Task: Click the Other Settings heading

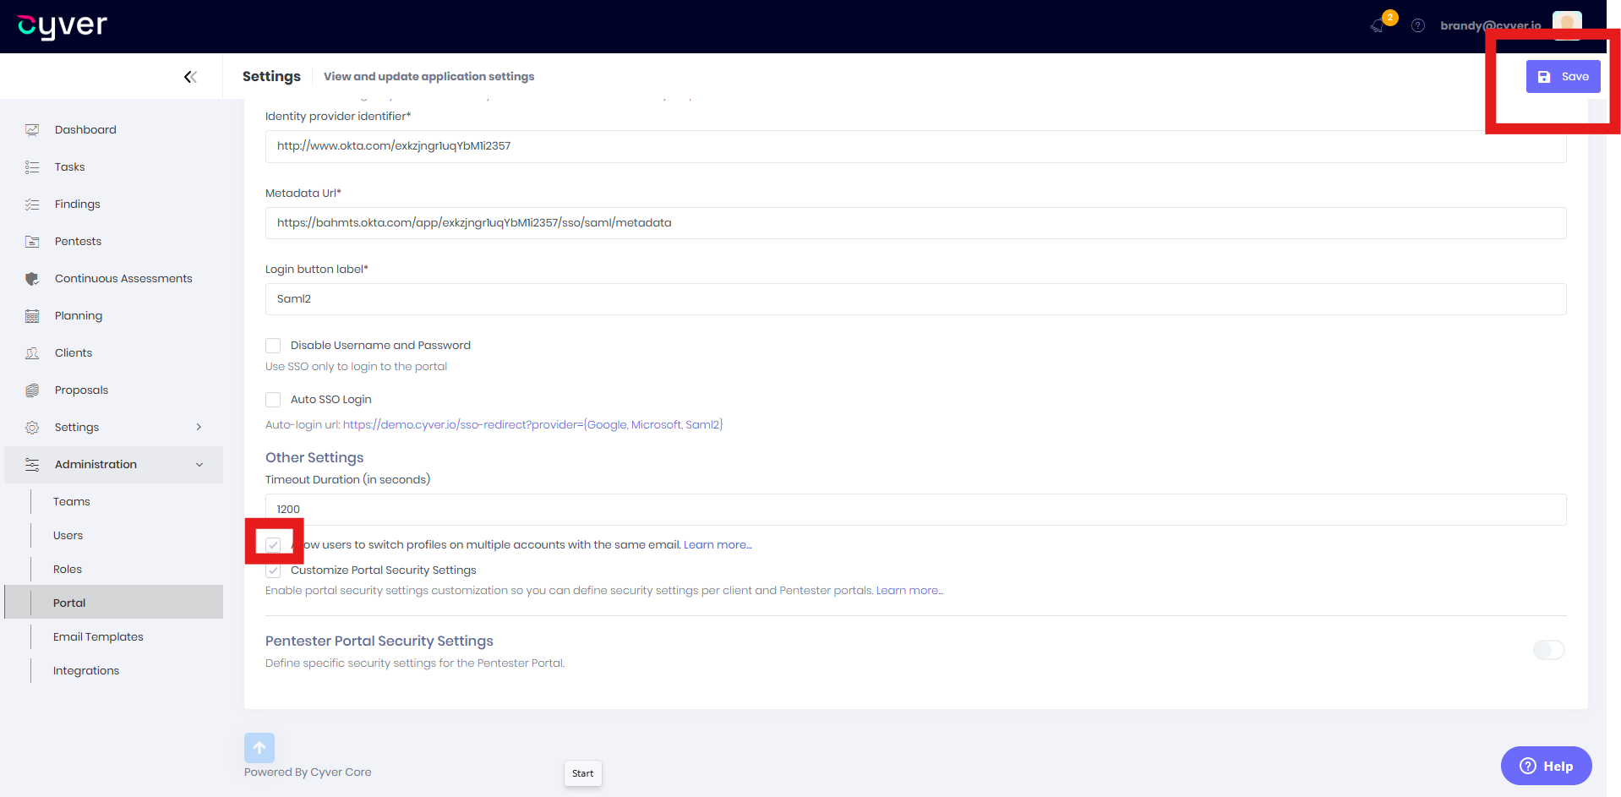Action: [x=314, y=457]
